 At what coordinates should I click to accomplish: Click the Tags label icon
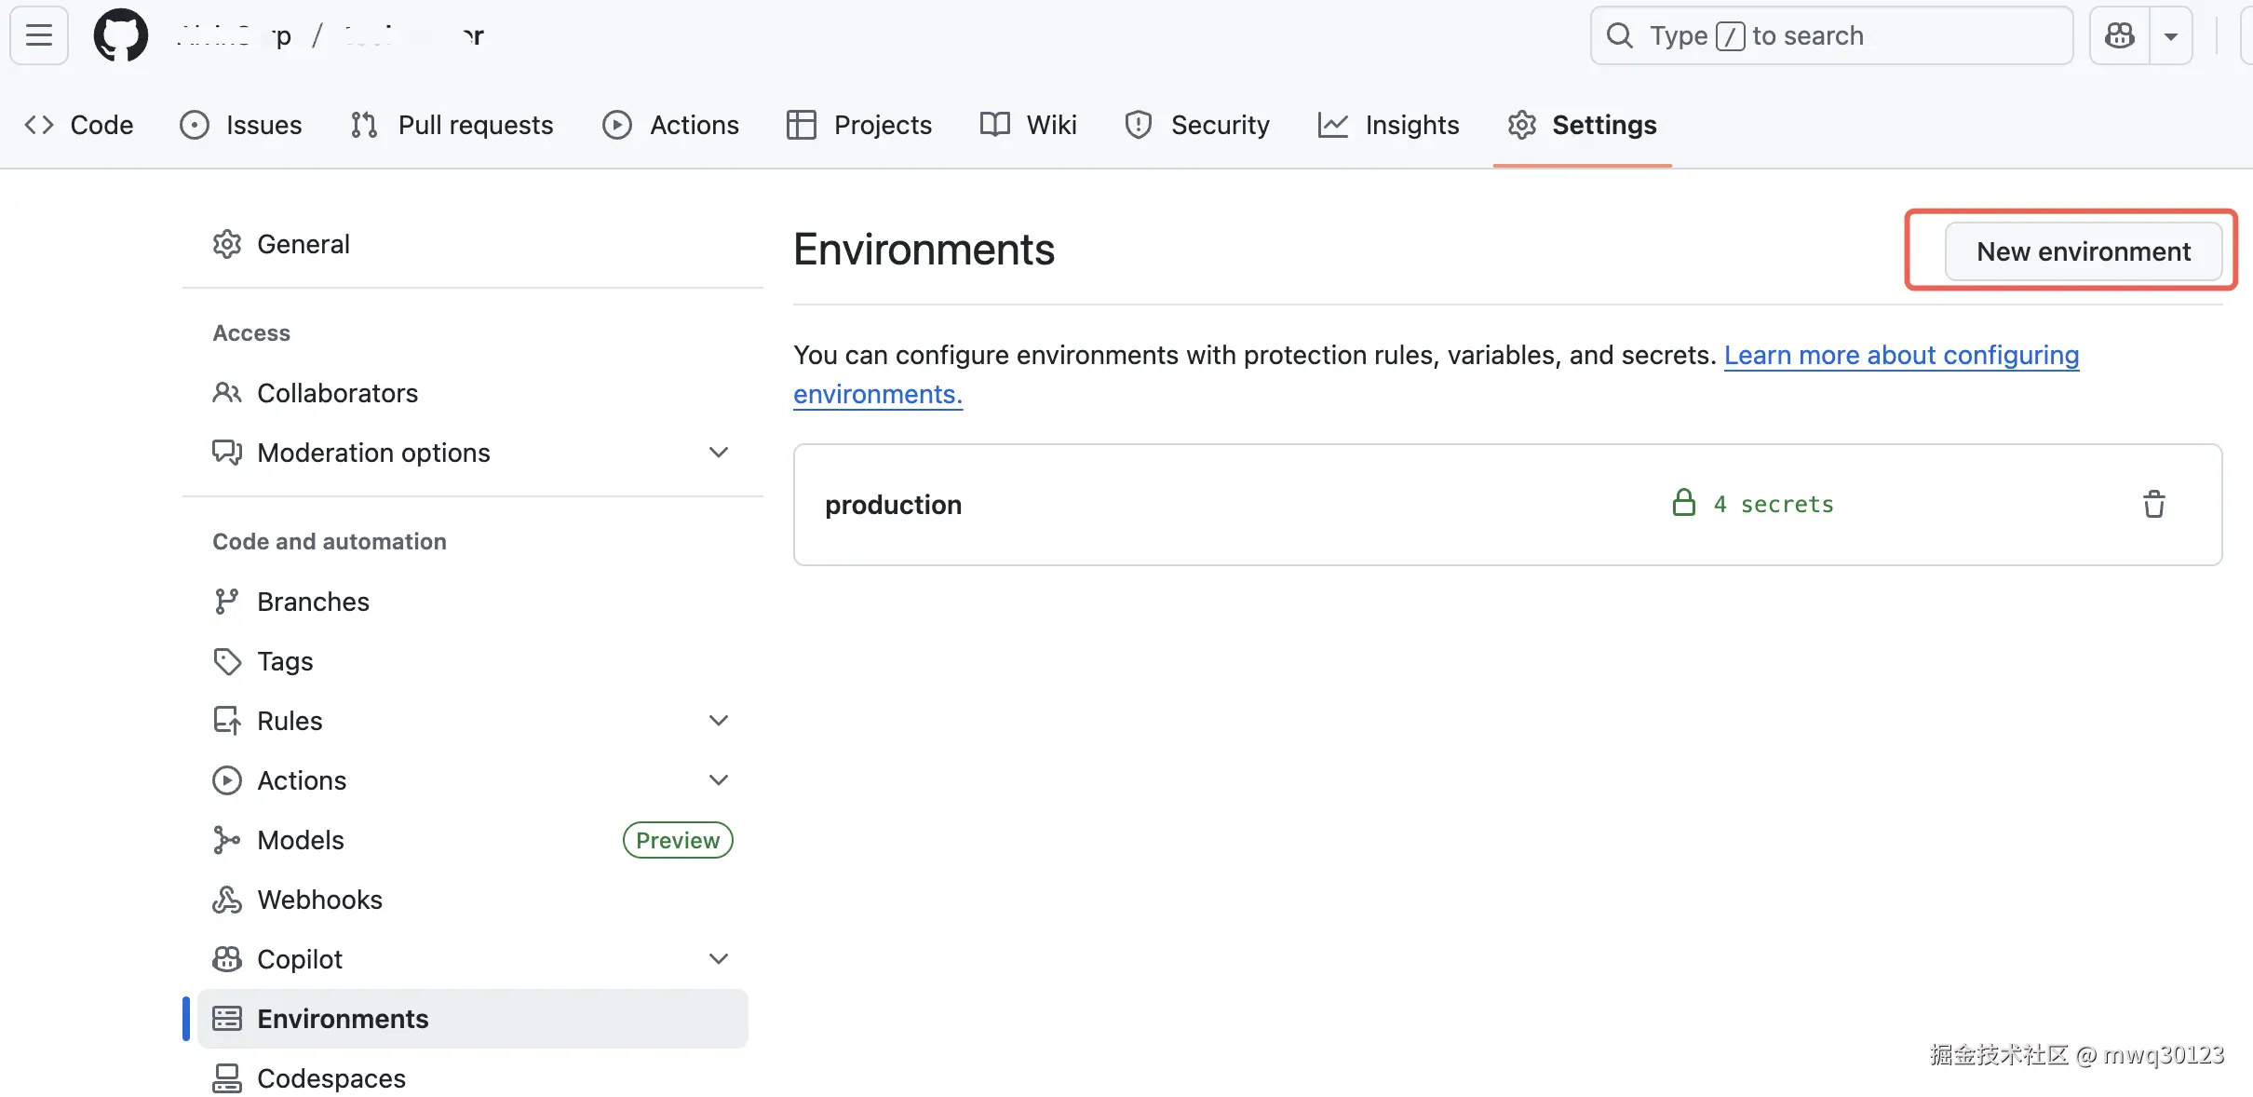coord(227,661)
